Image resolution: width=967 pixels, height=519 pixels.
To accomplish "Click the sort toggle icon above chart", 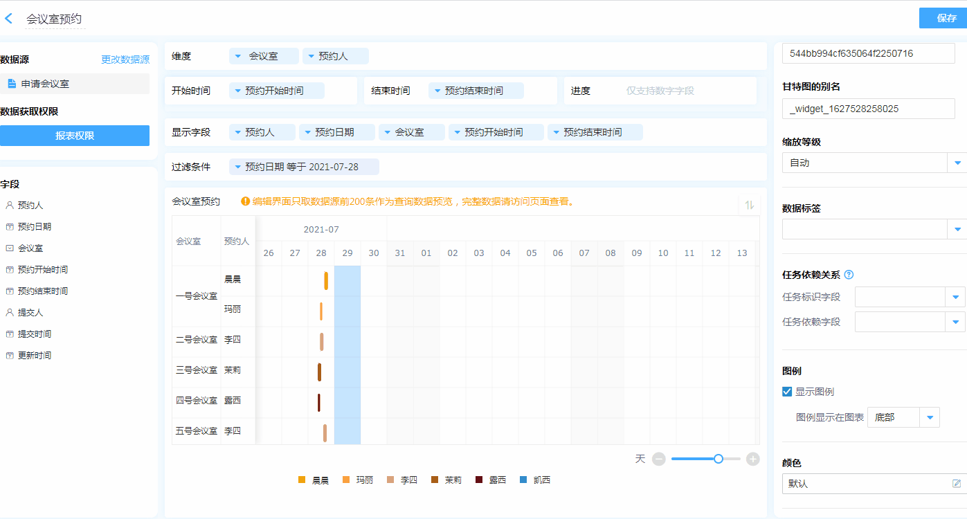I will pos(749,205).
